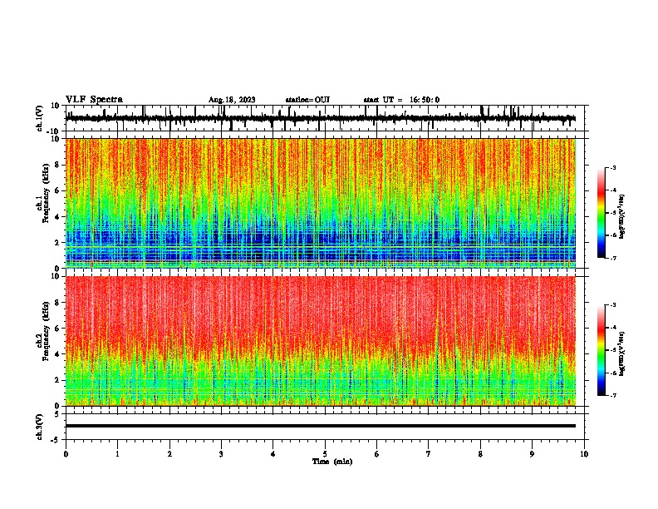Image resolution: width=658 pixels, height=509 pixels.
Task: Click the "-7" label on upper color bar
Action: coord(612,258)
